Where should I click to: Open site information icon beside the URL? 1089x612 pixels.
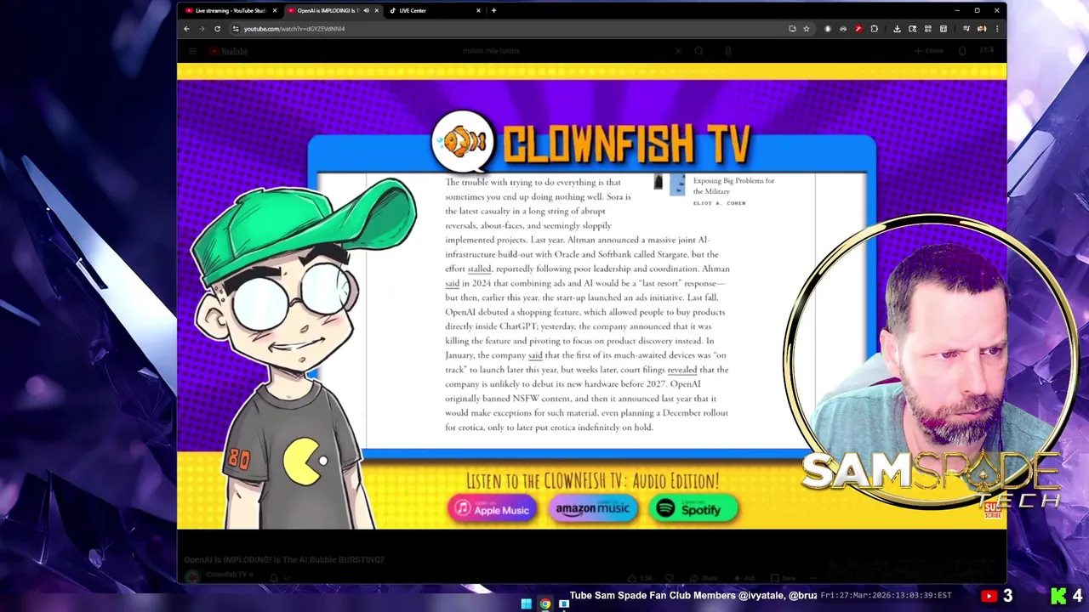point(236,29)
